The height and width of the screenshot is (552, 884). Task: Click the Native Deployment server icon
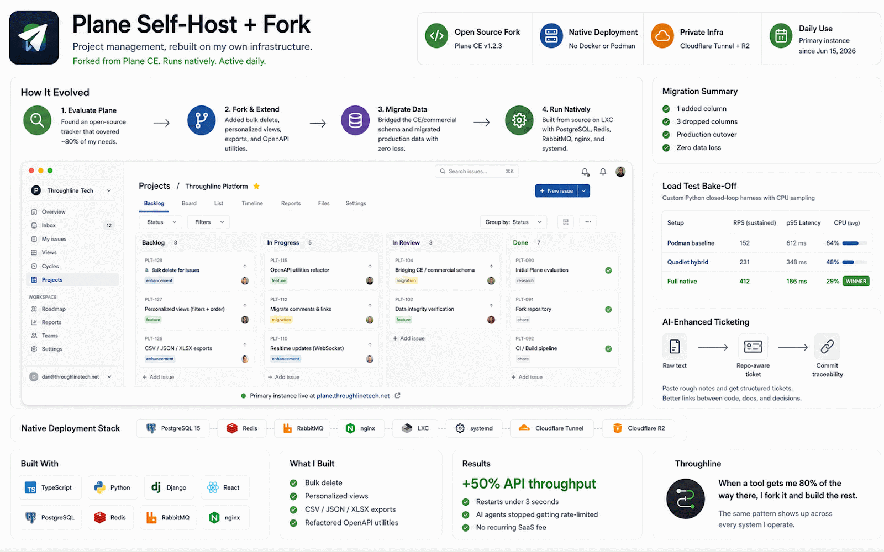[x=551, y=36]
